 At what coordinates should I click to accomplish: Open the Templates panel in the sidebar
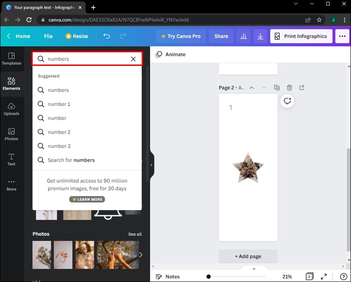coord(12,59)
